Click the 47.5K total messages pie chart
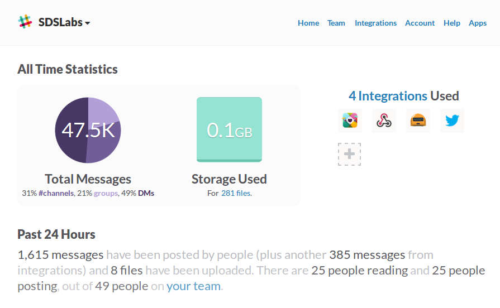500x308 pixels. (x=88, y=130)
